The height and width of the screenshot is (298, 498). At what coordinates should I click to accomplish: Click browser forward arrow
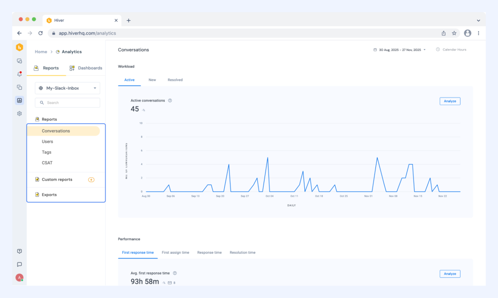click(30, 33)
